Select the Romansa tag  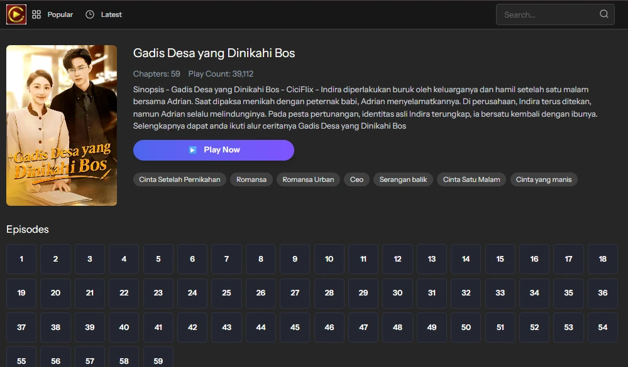(x=251, y=179)
